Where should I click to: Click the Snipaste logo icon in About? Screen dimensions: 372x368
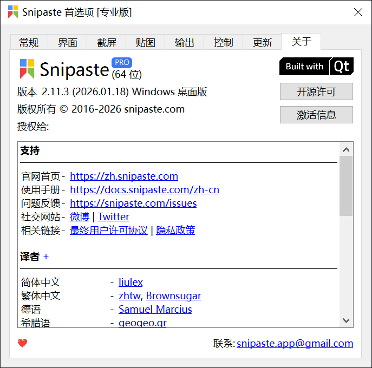point(27,69)
